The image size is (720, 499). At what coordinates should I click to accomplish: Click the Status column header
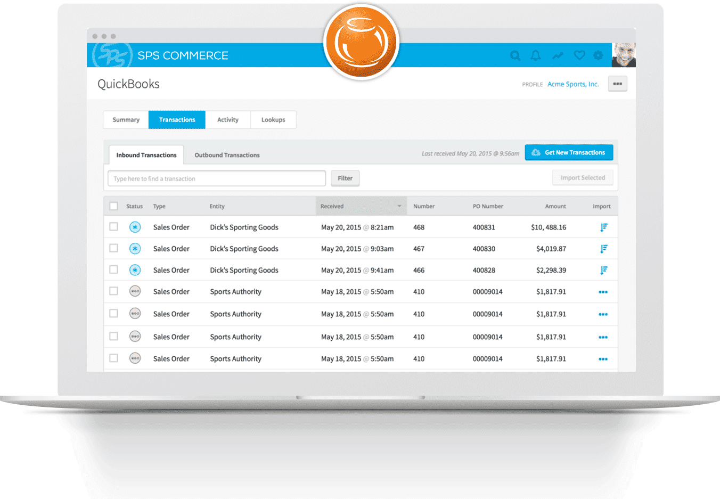tap(134, 206)
